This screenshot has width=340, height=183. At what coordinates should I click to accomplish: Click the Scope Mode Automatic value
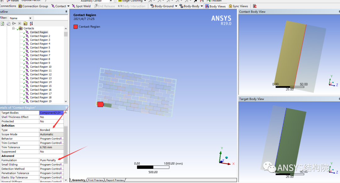click(51, 134)
